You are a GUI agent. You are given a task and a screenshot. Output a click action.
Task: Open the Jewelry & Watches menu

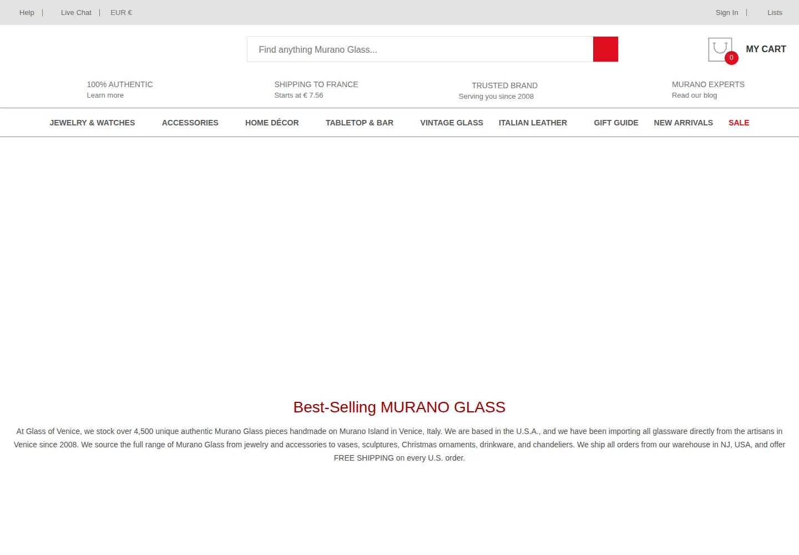(x=92, y=123)
